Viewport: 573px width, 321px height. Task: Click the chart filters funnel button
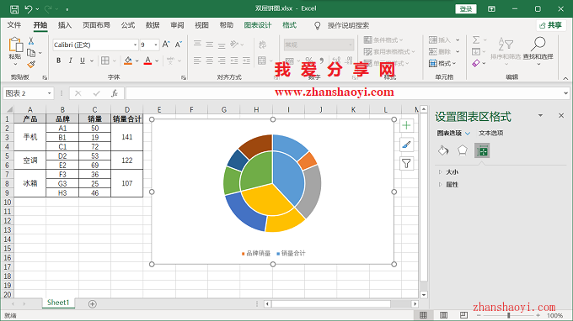(406, 164)
